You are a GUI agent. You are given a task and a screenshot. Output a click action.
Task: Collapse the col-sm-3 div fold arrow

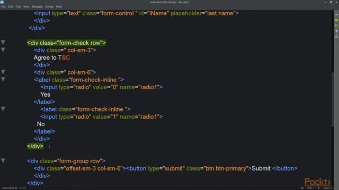pos(3,50)
